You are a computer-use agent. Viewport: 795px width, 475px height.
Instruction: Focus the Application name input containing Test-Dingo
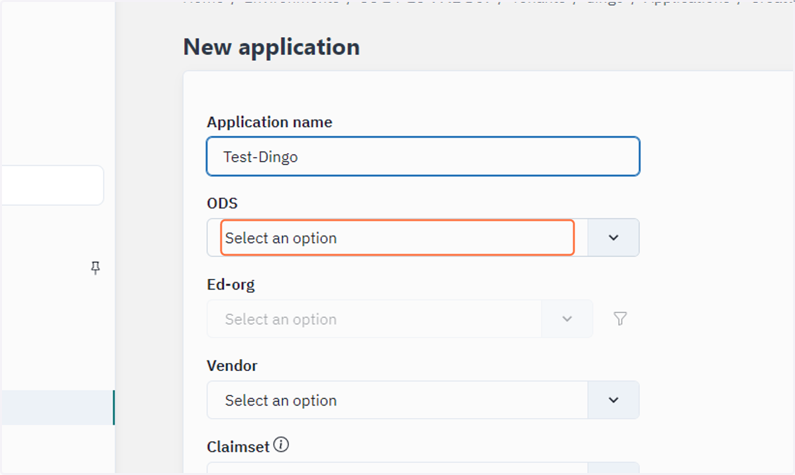pos(423,156)
